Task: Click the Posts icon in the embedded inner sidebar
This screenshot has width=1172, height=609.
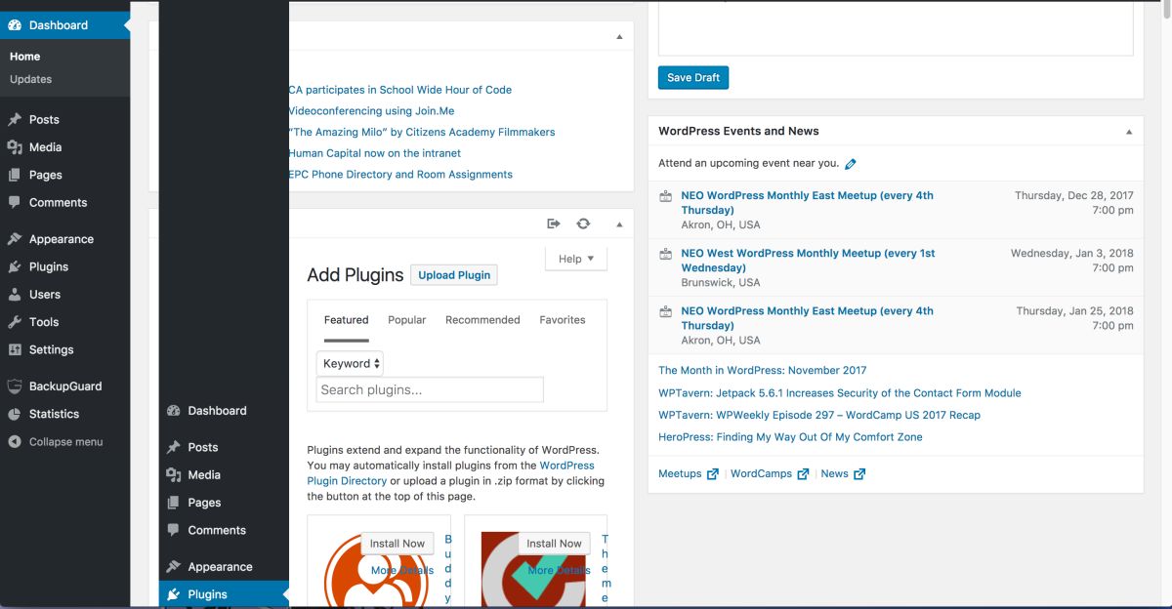Action: pos(174,447)
